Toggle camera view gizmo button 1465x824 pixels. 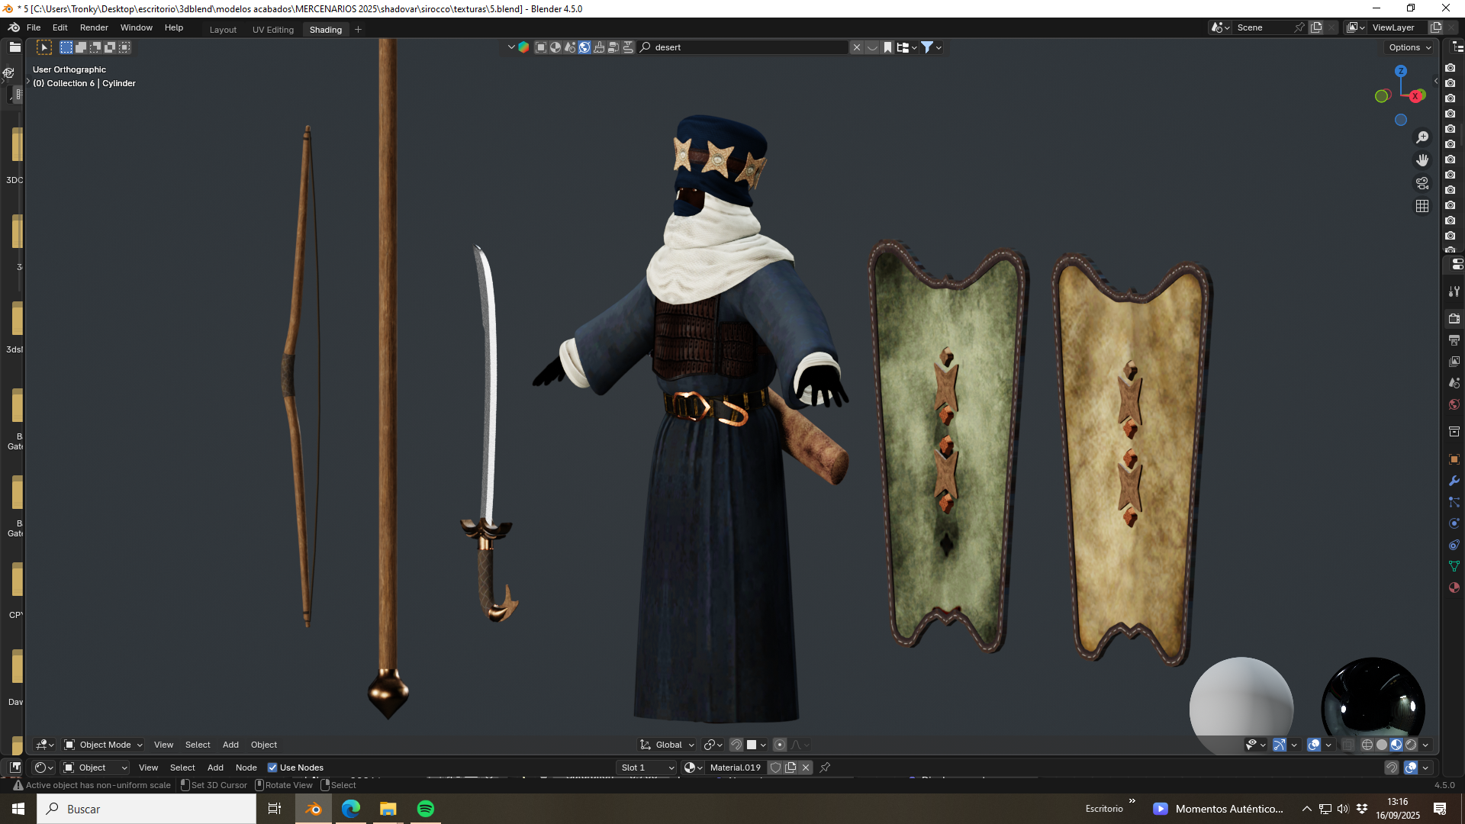[1422, 183]
